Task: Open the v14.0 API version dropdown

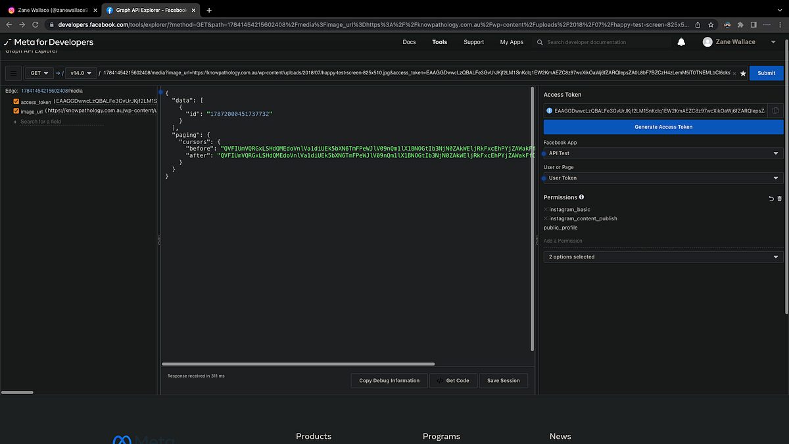Action: click(x=79, y=73)
